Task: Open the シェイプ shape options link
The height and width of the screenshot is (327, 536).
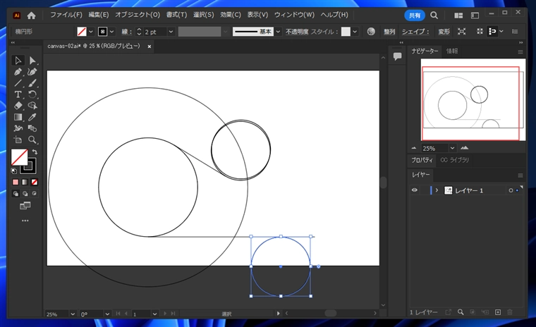Action: [x=415, y=32]
